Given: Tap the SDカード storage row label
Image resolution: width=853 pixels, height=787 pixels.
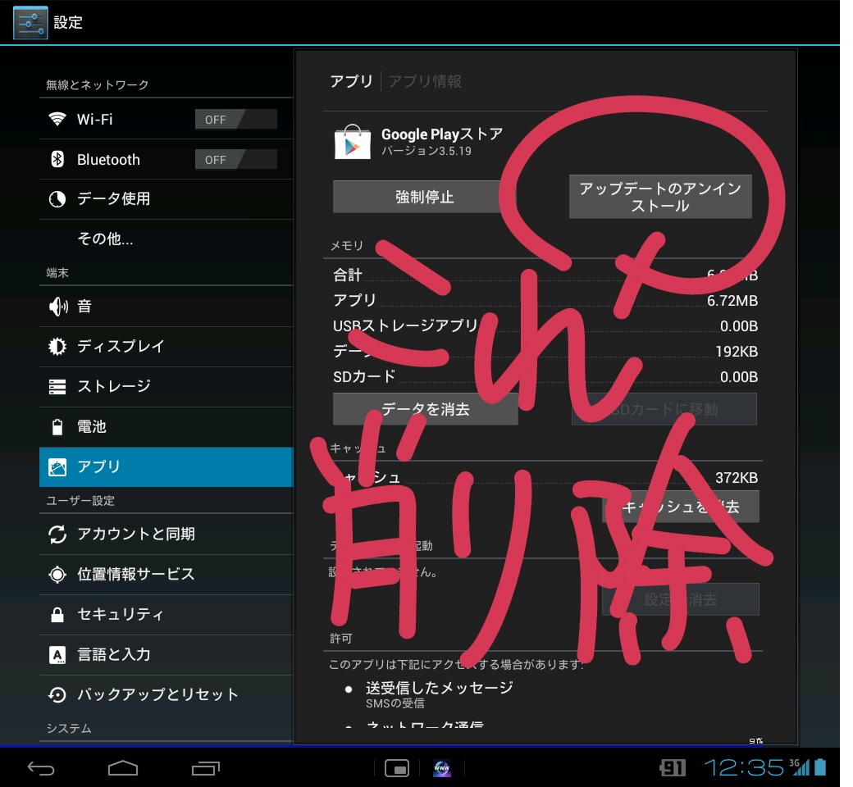Looking at the screenshot, I should click(364, 377).
